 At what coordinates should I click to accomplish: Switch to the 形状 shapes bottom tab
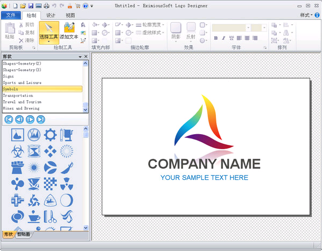(x=9, y=234)
